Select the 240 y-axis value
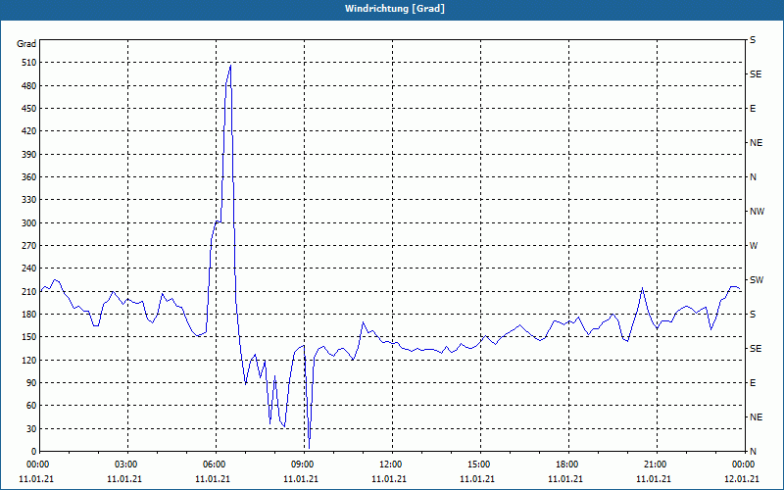784x490 pixels. [29, 269]
